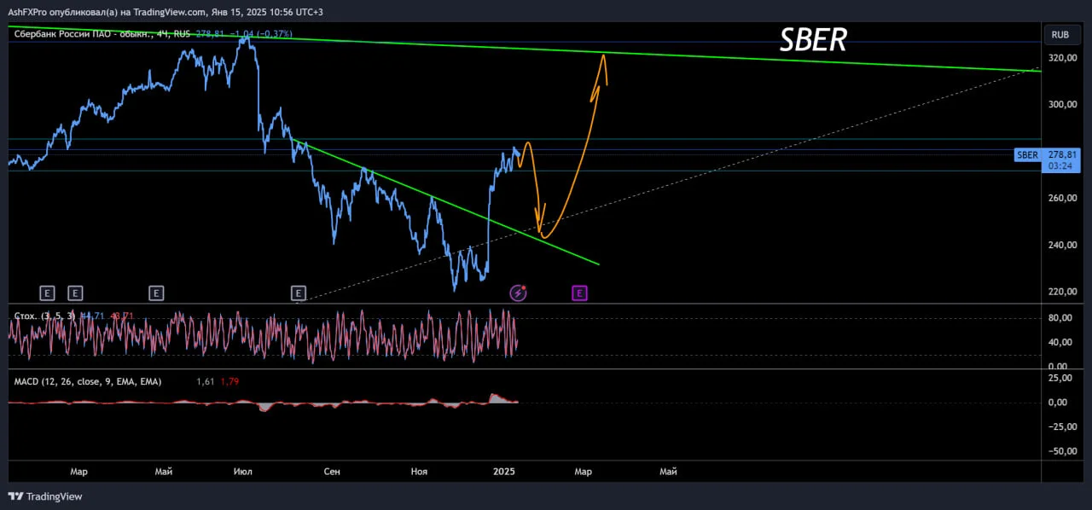This screenshot has width=1092, height=510.
Task: Click the Ноя time axis label
Action: click(419, 472)
